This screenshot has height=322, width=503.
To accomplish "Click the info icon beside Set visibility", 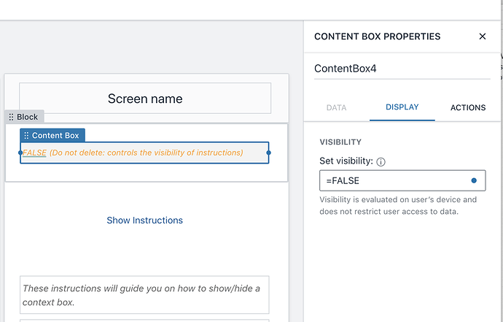I will [x=381, y=162].
